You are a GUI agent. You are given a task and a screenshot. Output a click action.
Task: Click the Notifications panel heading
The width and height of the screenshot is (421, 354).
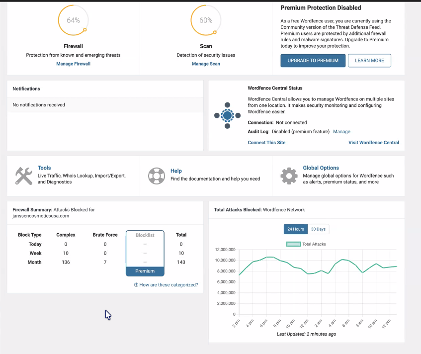coord(26,88)
